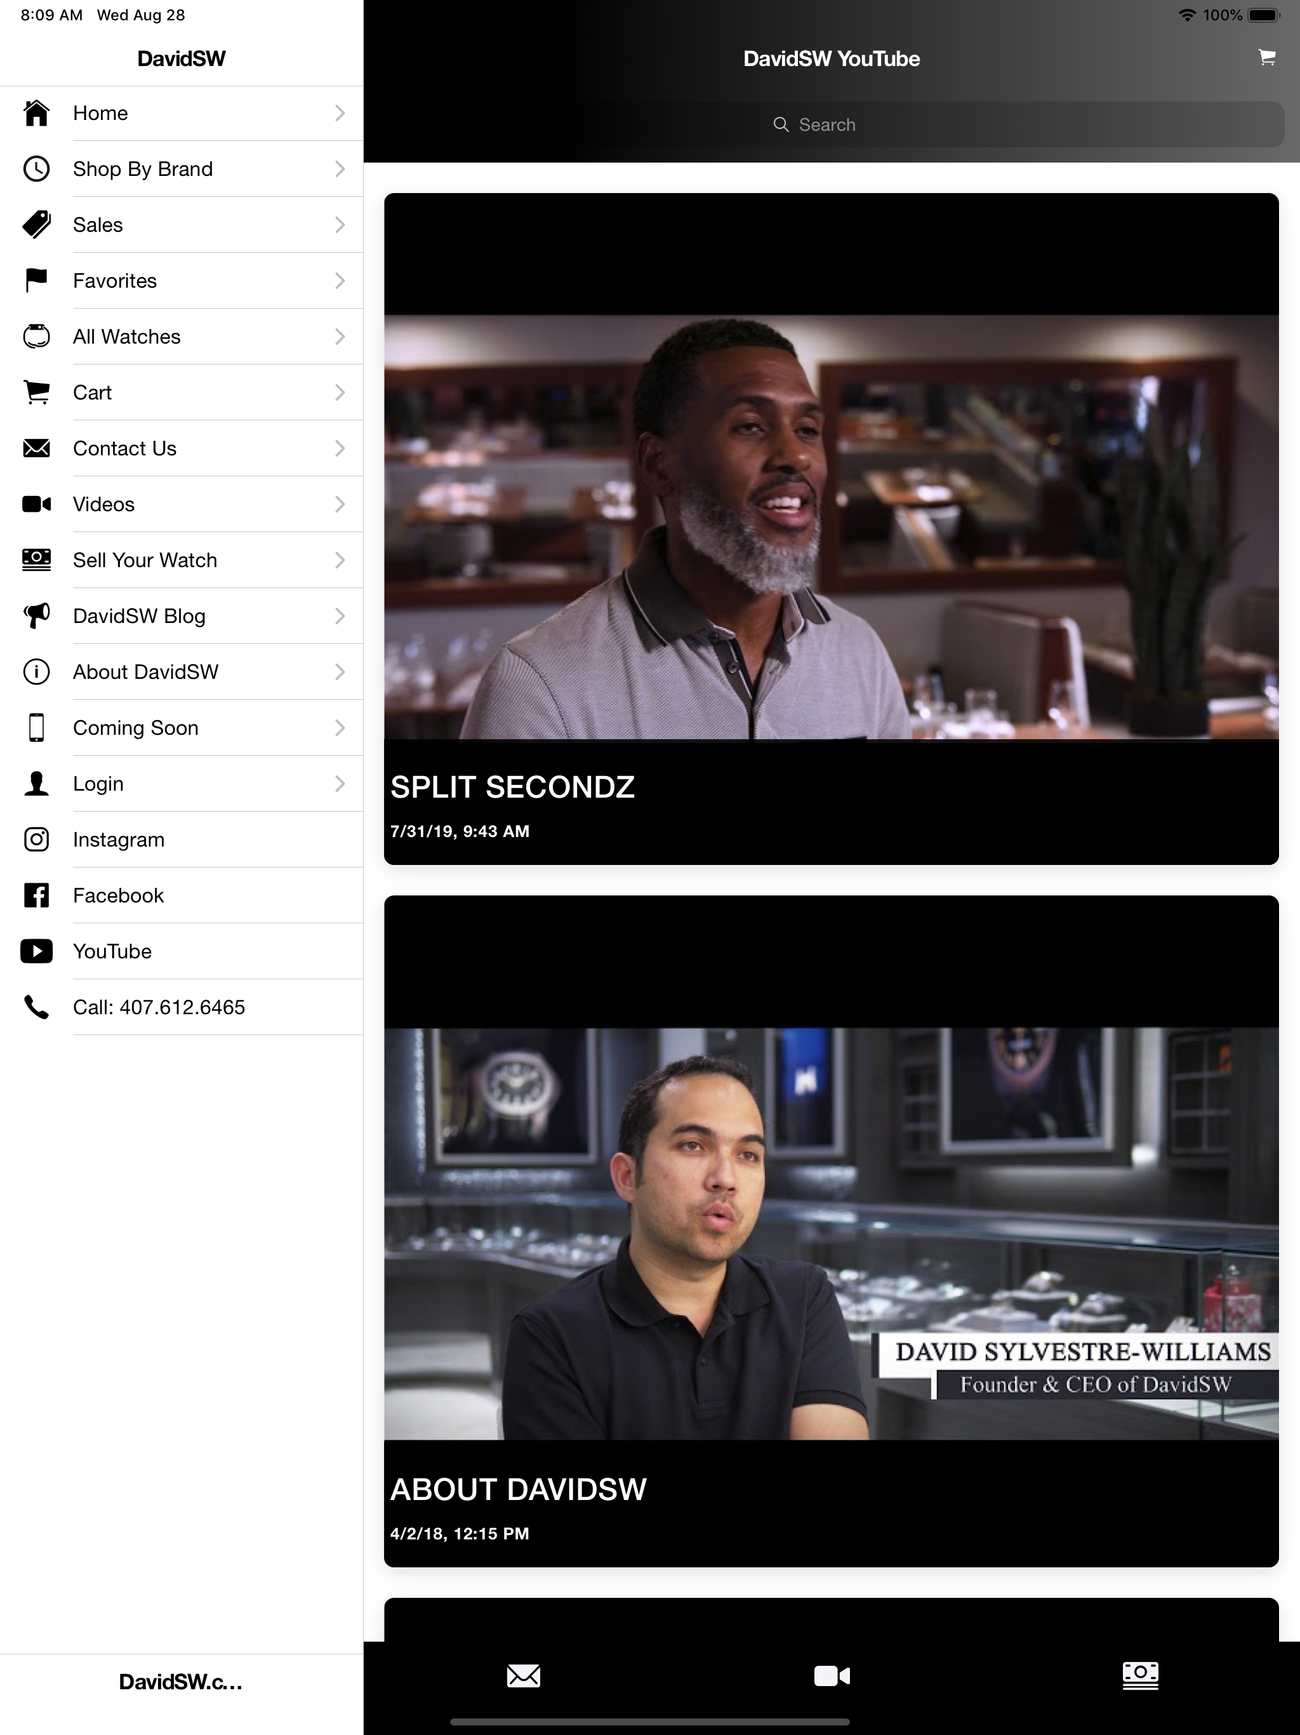Tap the Sell Your Watch cash icon in sidebar
Screen dimensions: 1300x1735
click(36, 559)
